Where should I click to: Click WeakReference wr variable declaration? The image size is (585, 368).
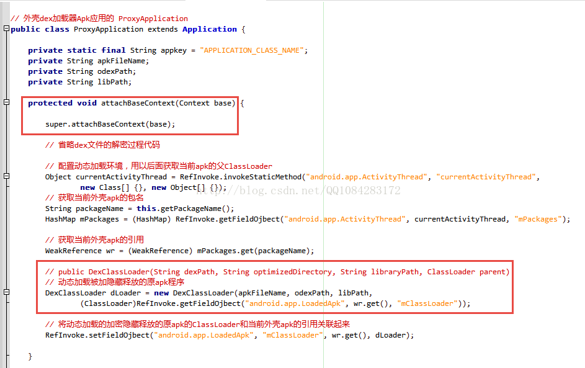pyautogui.click(x=80, y=251)
